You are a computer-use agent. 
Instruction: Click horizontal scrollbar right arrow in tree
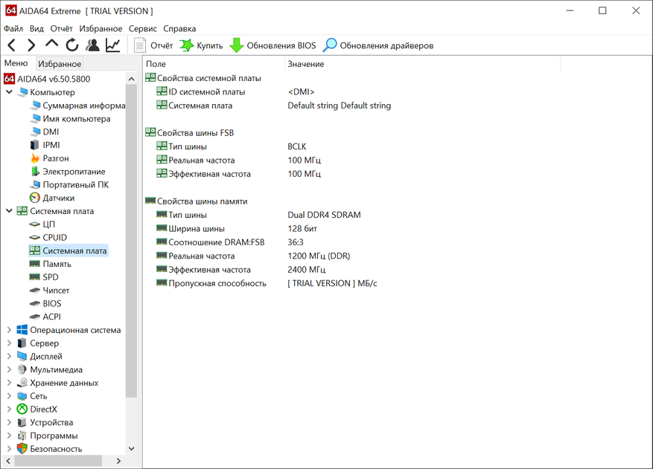118,461
